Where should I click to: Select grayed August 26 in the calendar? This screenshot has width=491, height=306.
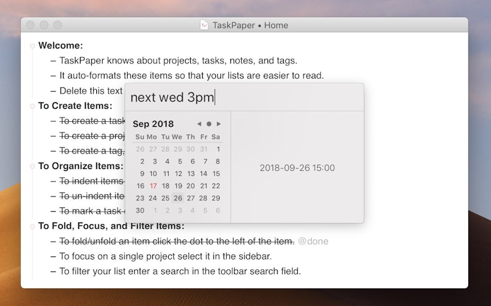coord(140,149)
